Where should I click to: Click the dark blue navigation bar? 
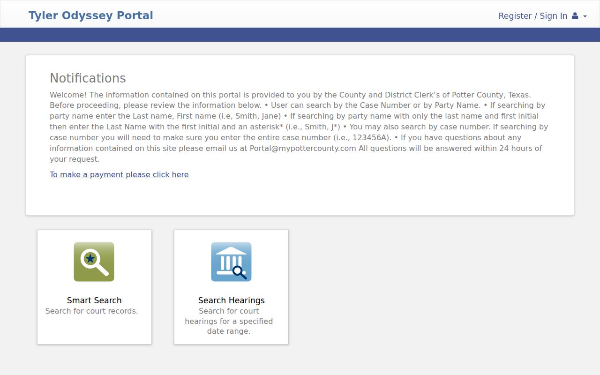click(x=300, y=35)
